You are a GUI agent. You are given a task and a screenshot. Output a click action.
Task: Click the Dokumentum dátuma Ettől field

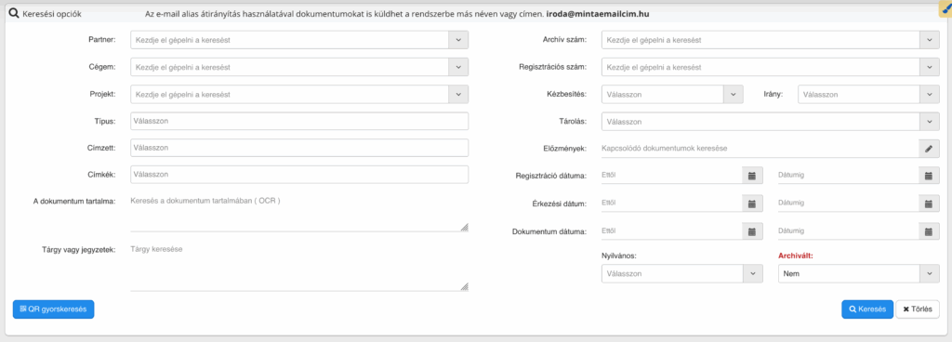click(671, 231)
